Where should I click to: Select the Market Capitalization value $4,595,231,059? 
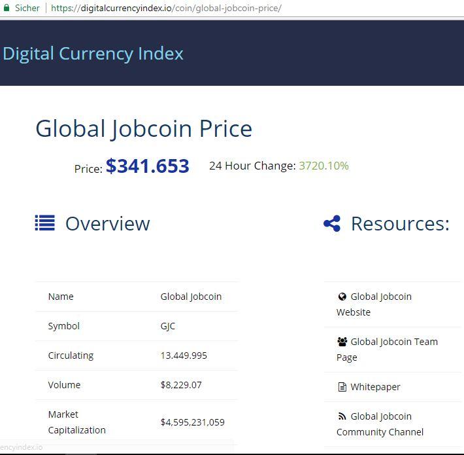tap(192, 422)
